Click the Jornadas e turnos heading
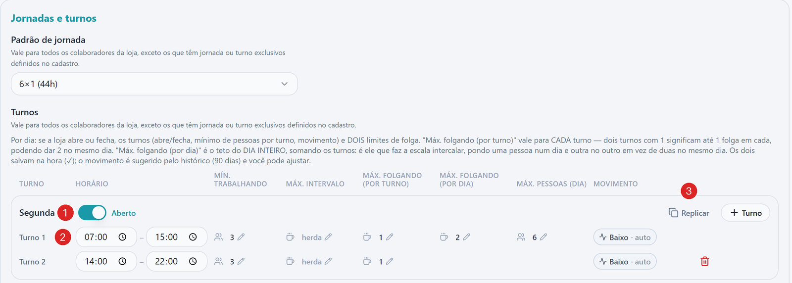 pos(54,18)
